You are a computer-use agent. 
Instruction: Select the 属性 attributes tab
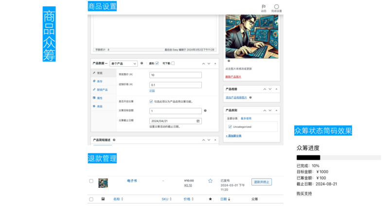click(x=104, y=98)
